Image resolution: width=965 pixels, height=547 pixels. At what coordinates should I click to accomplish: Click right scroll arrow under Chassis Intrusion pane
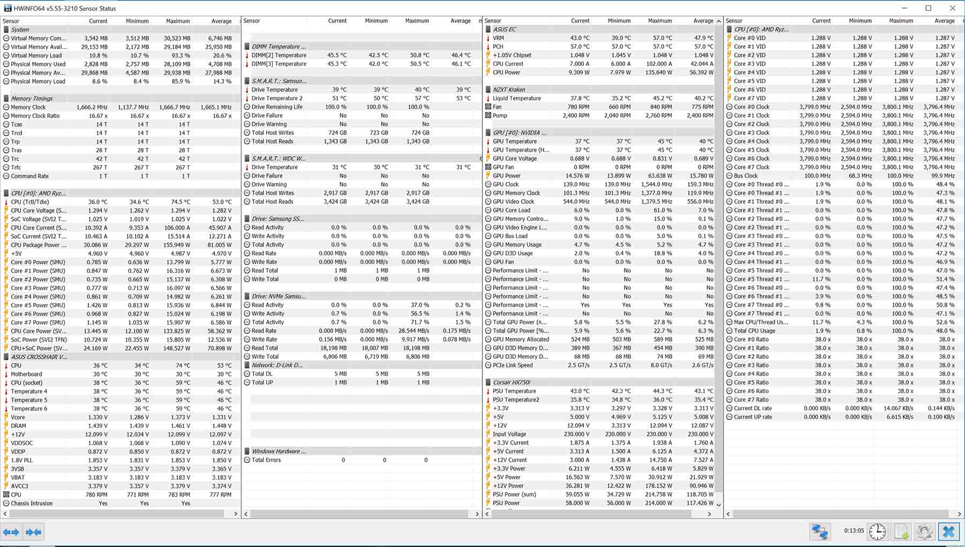coord(235,514)
